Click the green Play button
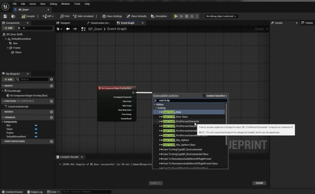Screen dimensions: 315x194 pyautogui.click(x=176, y=16)
